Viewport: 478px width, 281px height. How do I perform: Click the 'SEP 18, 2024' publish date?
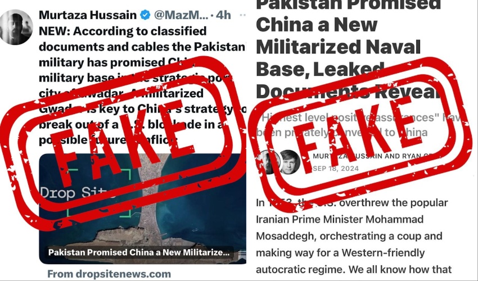pos(336,169)
